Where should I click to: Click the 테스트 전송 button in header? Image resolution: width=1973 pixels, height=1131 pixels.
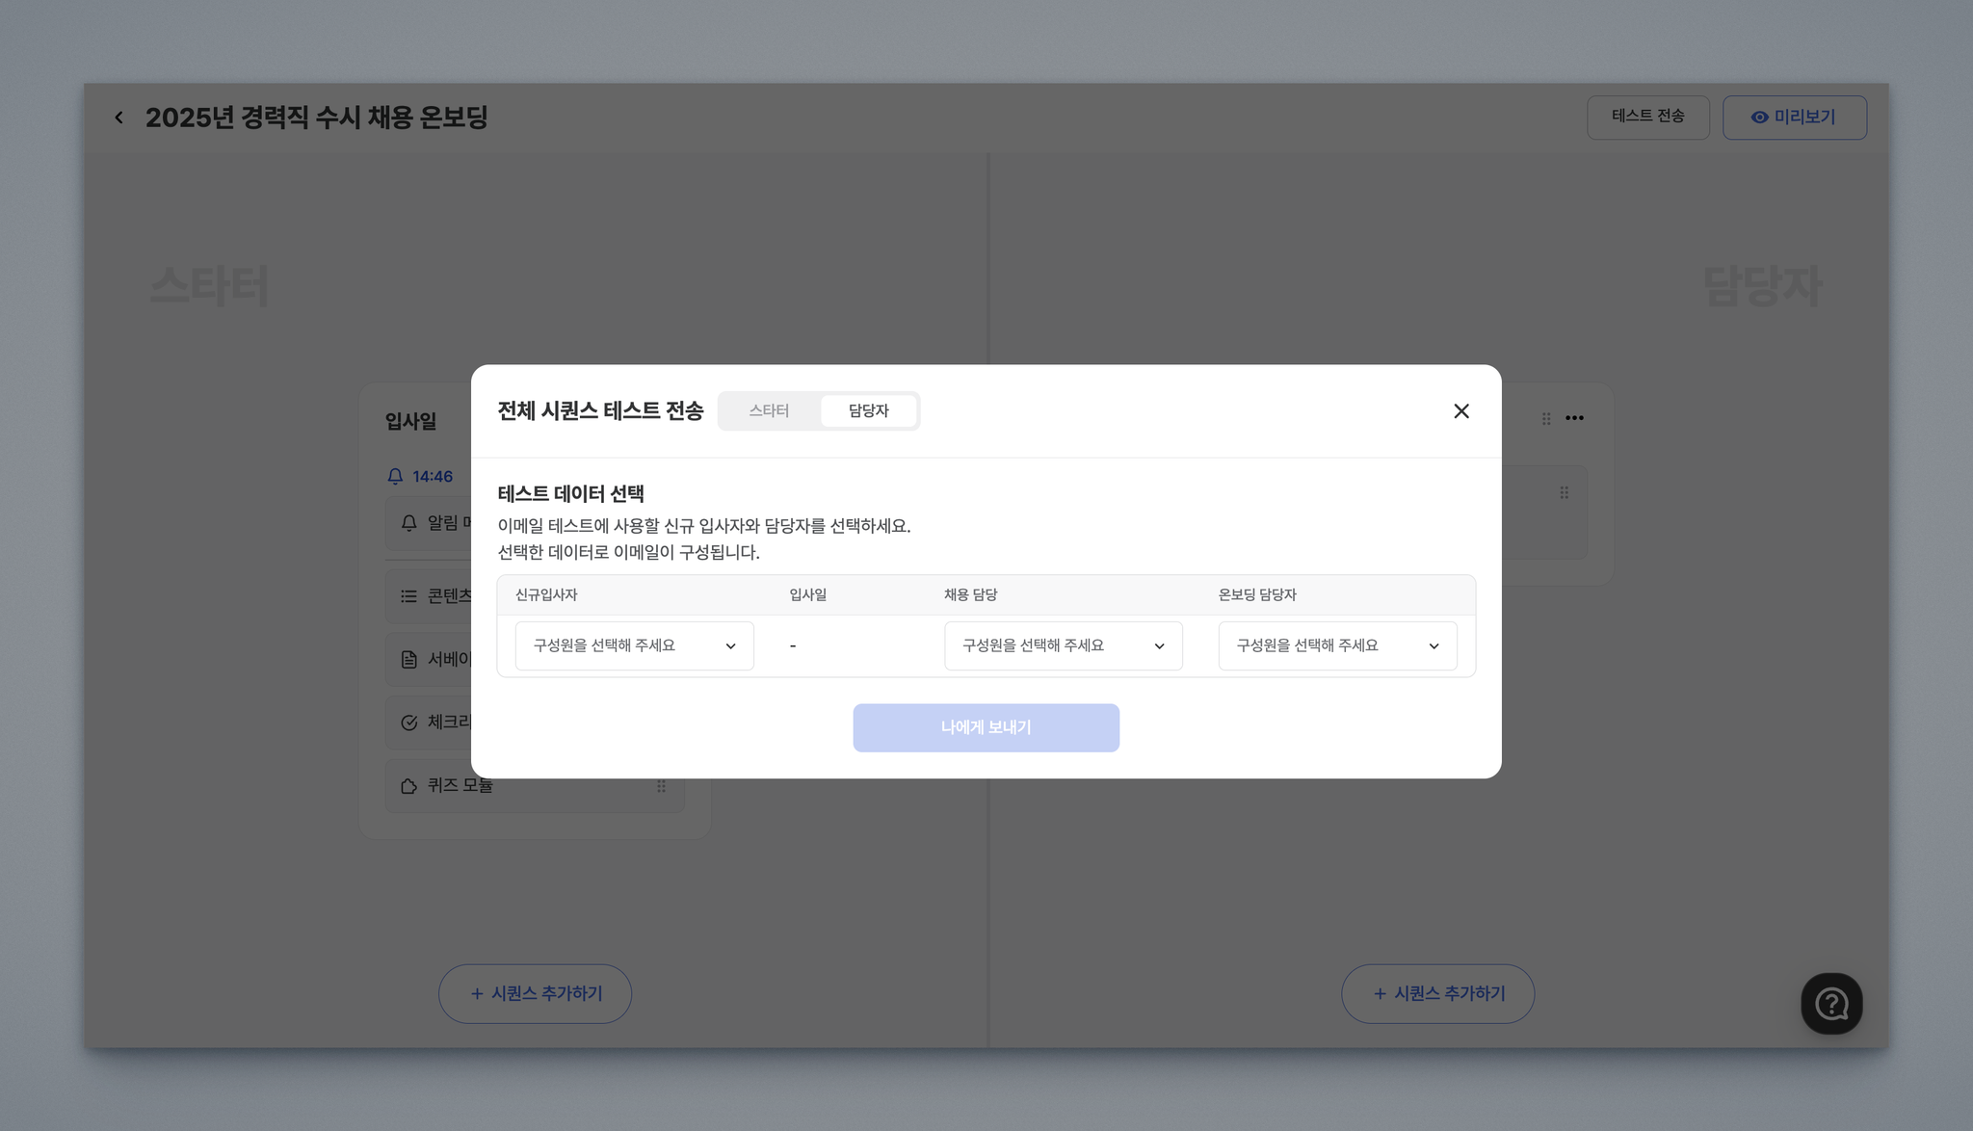tap(1647, 117)
